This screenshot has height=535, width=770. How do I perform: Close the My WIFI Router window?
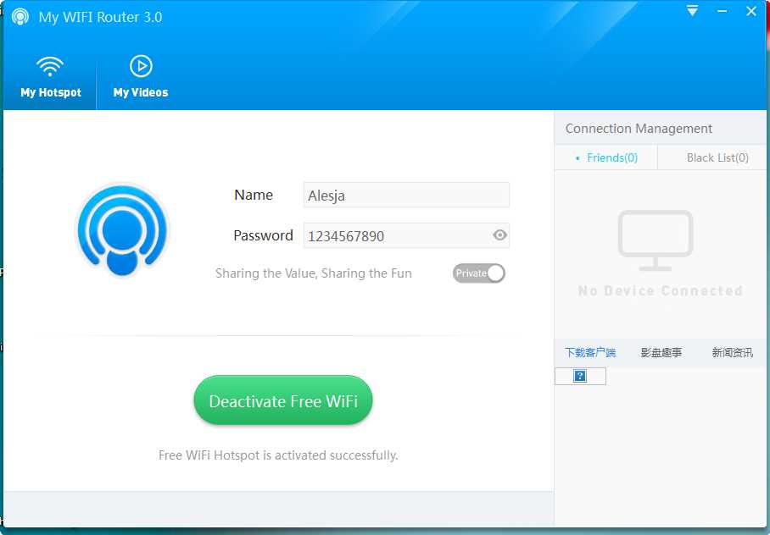point(751,11)
